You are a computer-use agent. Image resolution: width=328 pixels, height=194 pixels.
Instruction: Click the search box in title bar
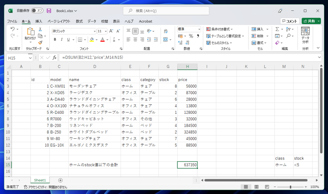click(x=166, y=11)
